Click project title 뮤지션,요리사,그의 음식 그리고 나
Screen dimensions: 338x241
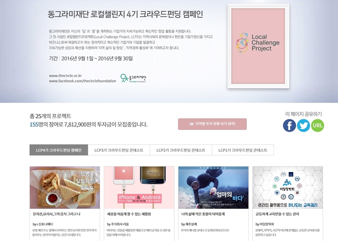[57, 214]
